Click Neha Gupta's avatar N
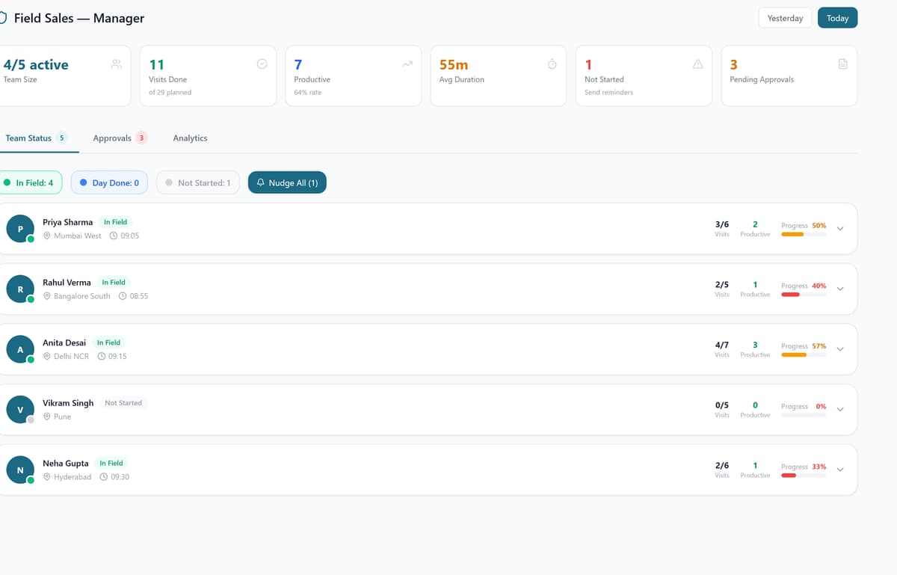 tap(20, 470)
